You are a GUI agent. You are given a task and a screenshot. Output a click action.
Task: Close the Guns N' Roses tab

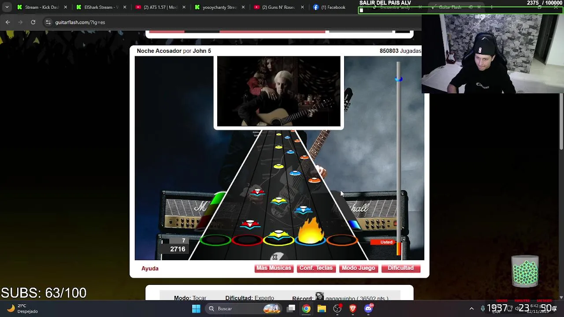click(x=302, y=7)
